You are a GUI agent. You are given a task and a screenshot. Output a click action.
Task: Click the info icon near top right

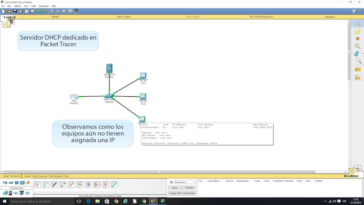click(354, 11)
